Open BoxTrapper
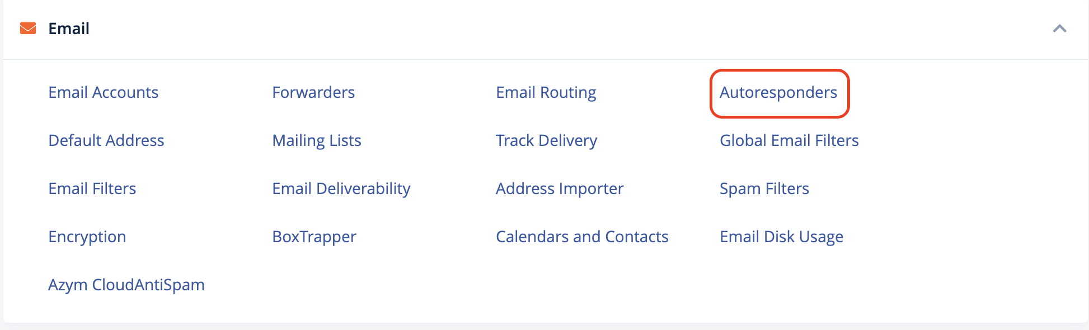 314,237
